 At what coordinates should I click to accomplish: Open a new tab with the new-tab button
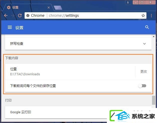tap(58, 8)
